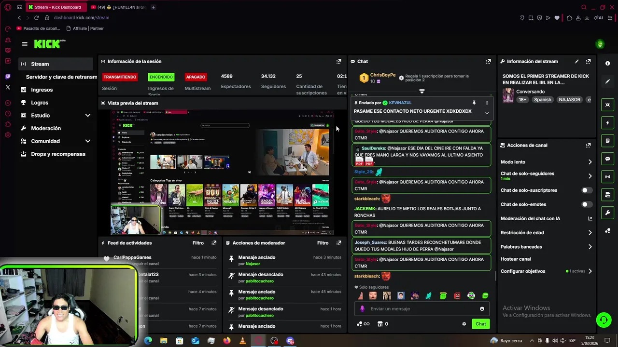Screen dimensions: 618x347
Task: Send message with green Chat button
Action: pyautogui.click(x=481, y=324)
